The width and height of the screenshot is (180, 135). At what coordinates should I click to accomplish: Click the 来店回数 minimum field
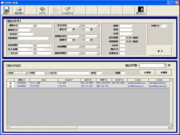(25, 45)
